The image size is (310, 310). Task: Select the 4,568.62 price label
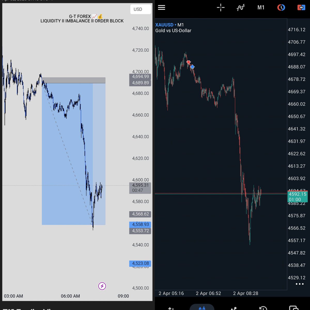(140, 214)
